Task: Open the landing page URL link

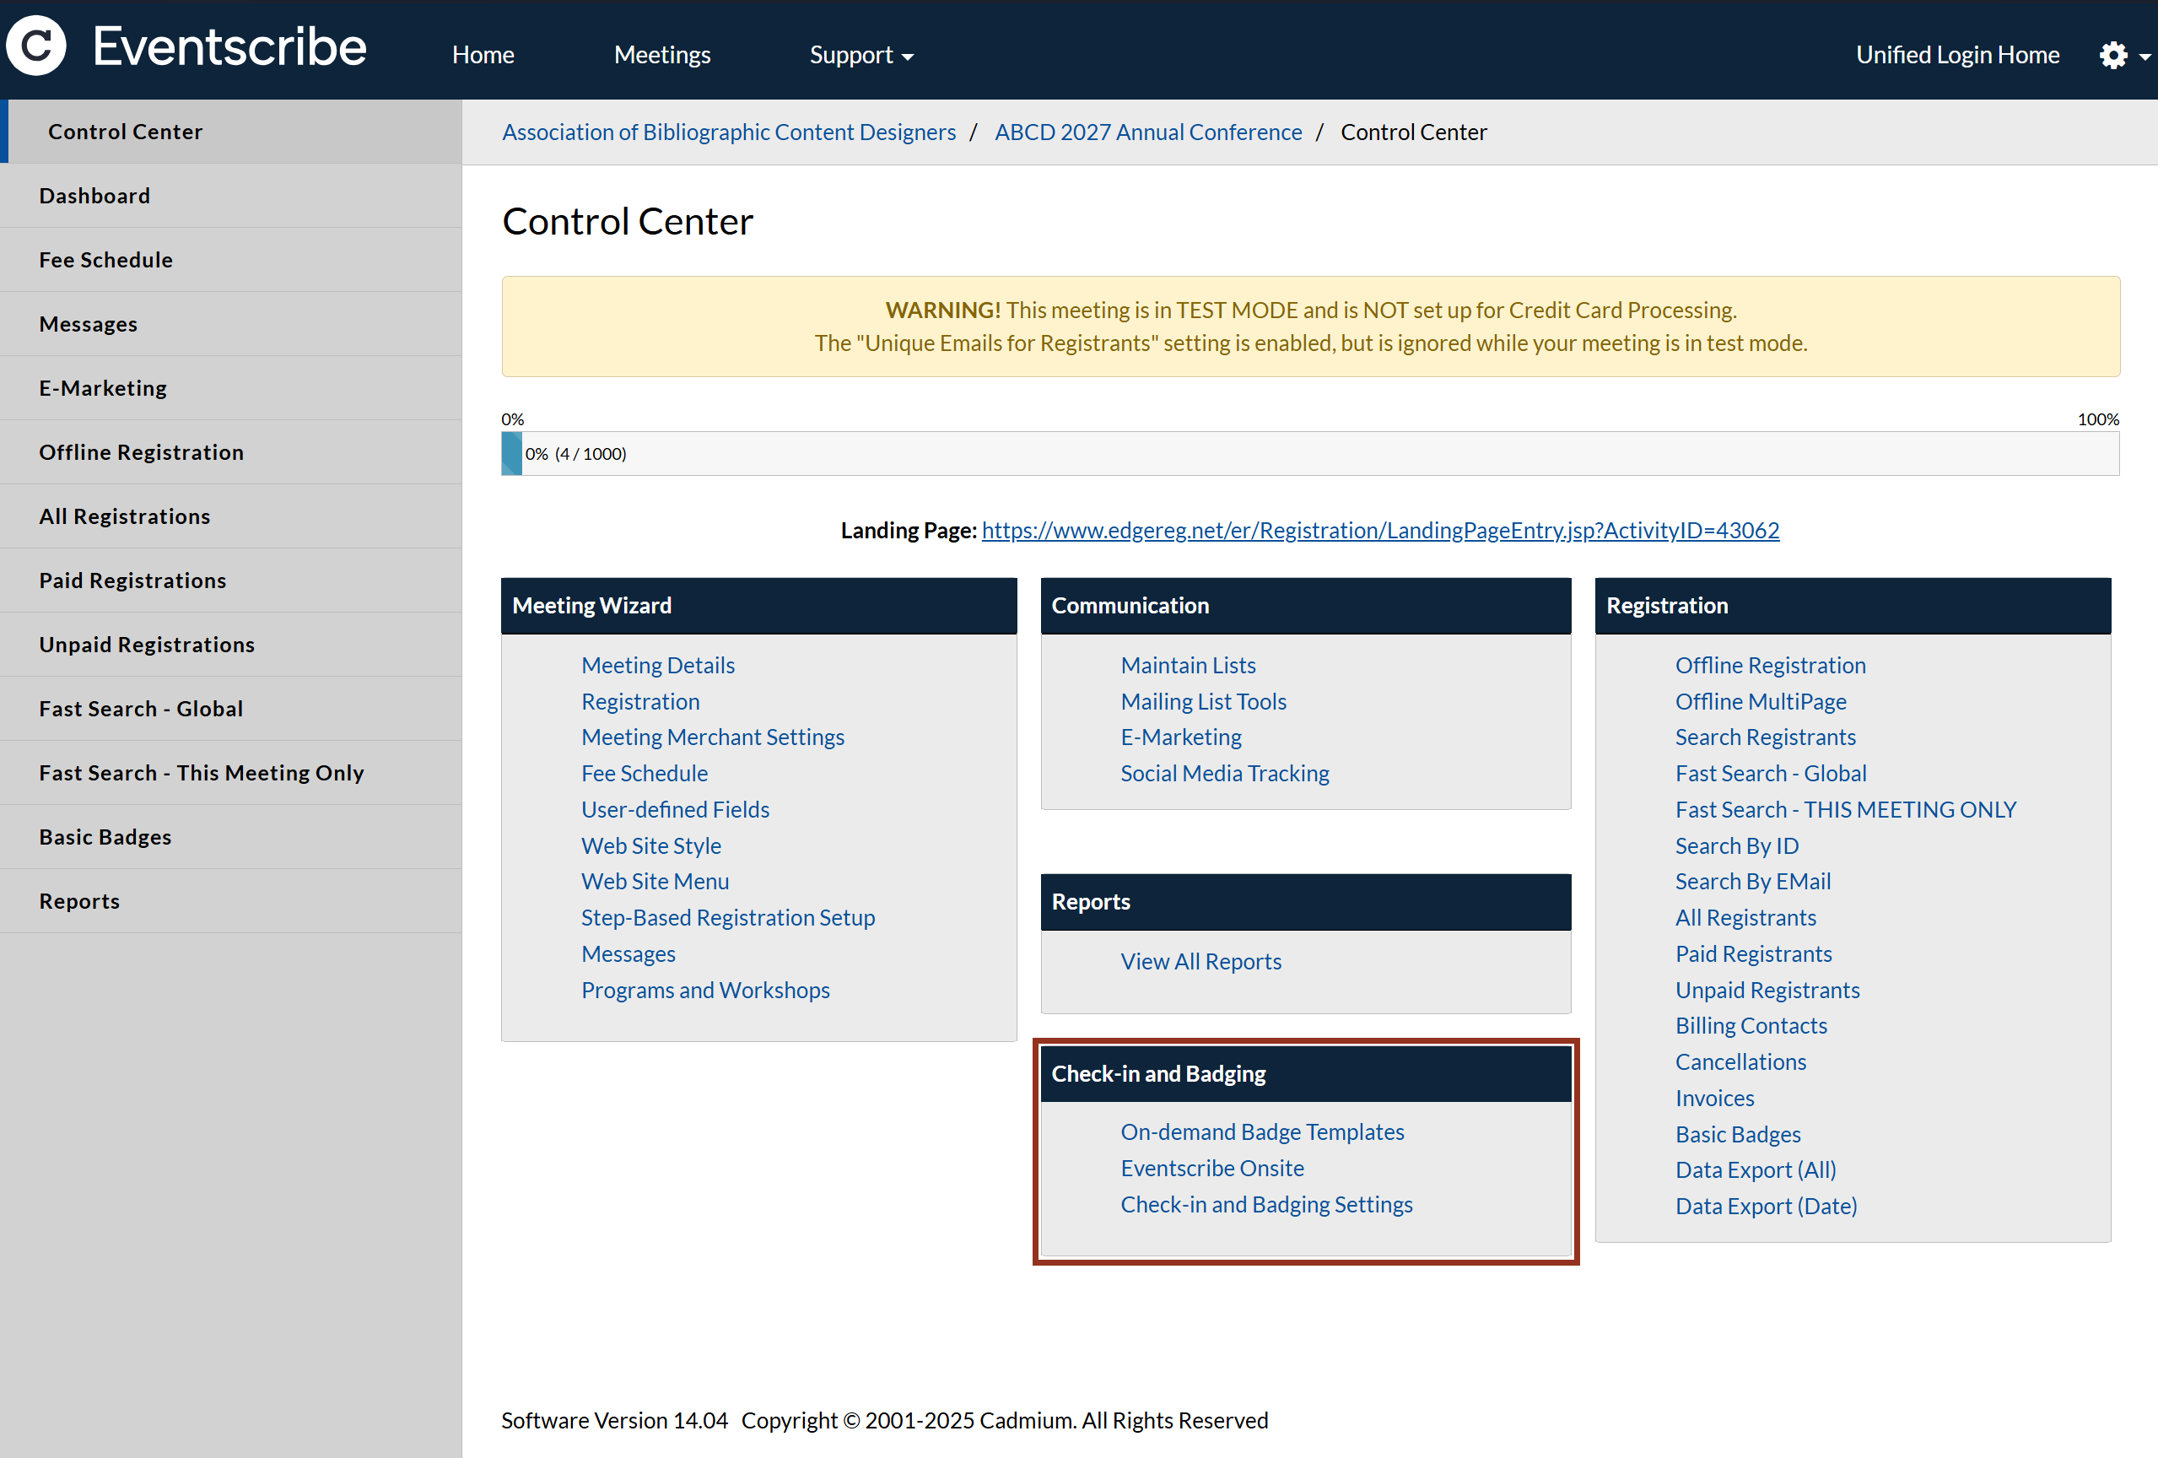Action: tap(1380, 530)
